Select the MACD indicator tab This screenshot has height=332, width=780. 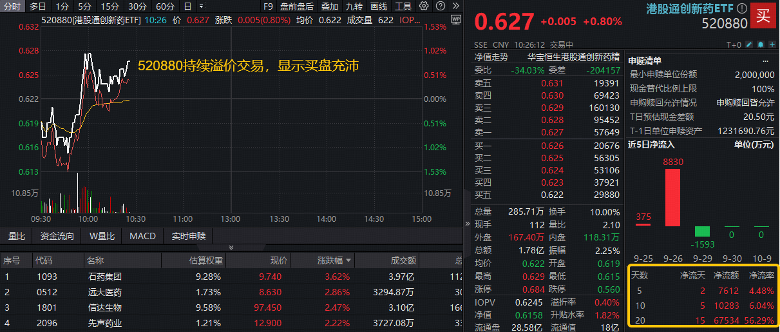coord(142,236)
